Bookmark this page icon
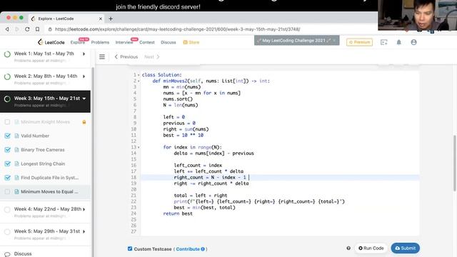 point(37,29)
